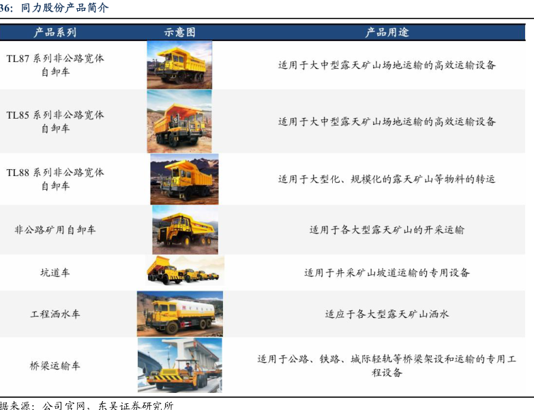Click the 坑道车 vehicles image
Screen dimensions: 534x410
(185, 271)
